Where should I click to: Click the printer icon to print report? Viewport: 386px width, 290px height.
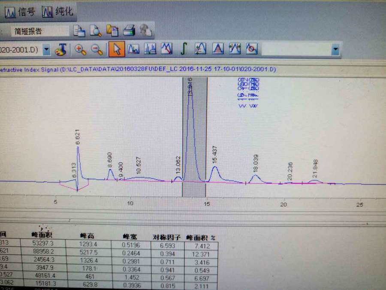(129, 31)
